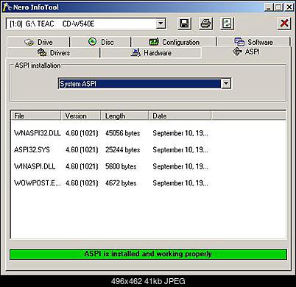Image resolution: width=296 pixels, height=287 pixels.
Task: Click the red X exit button
Action: [x=284, y=24]
